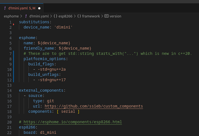The image size is (199, 136).
Task: Click the d1mini.yaml breadcrumb item
Action: (x=39, y=16)
